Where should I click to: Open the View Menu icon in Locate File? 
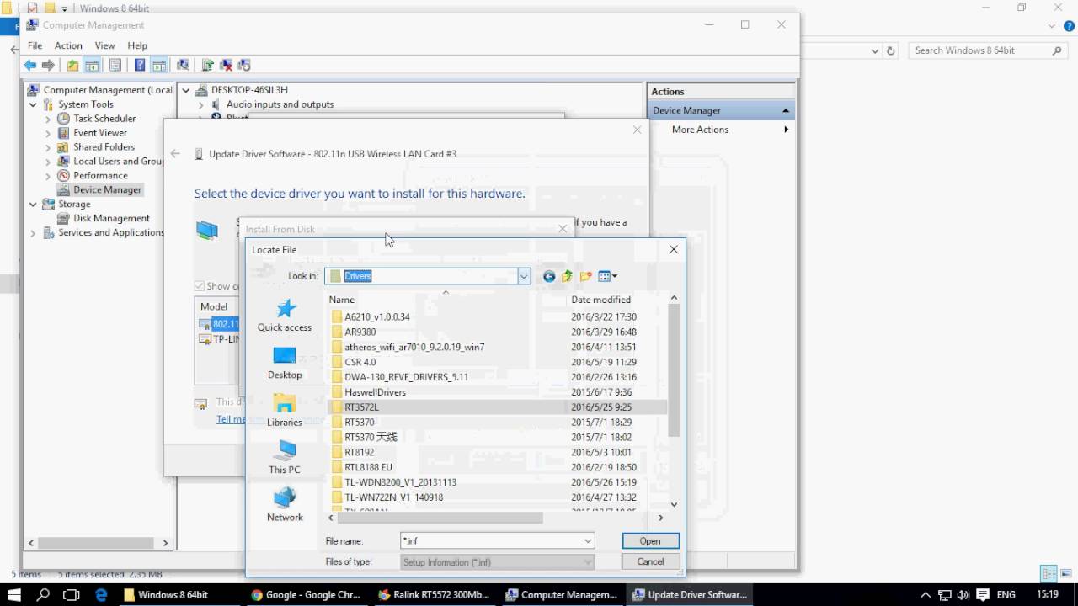point(607,276)
